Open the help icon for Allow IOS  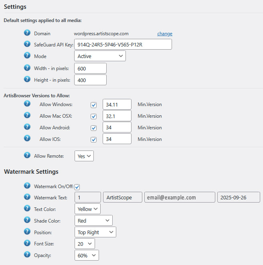27,138
